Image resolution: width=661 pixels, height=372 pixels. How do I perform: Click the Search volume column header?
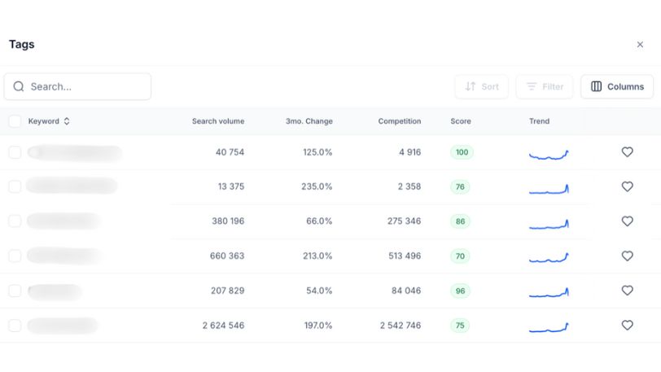click(217, 121)
